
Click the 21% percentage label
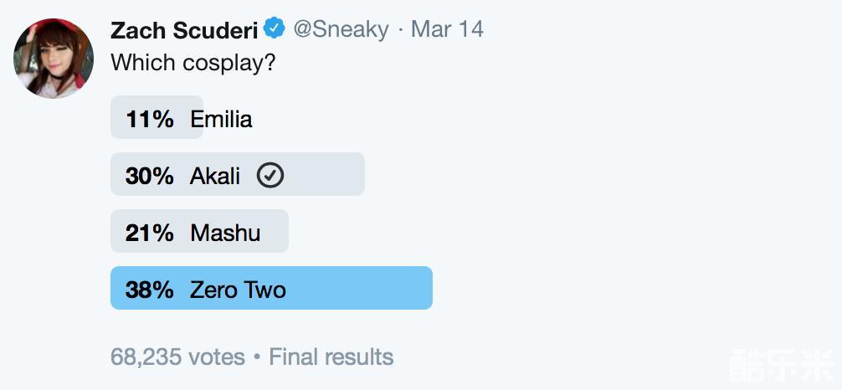point(150,233)
